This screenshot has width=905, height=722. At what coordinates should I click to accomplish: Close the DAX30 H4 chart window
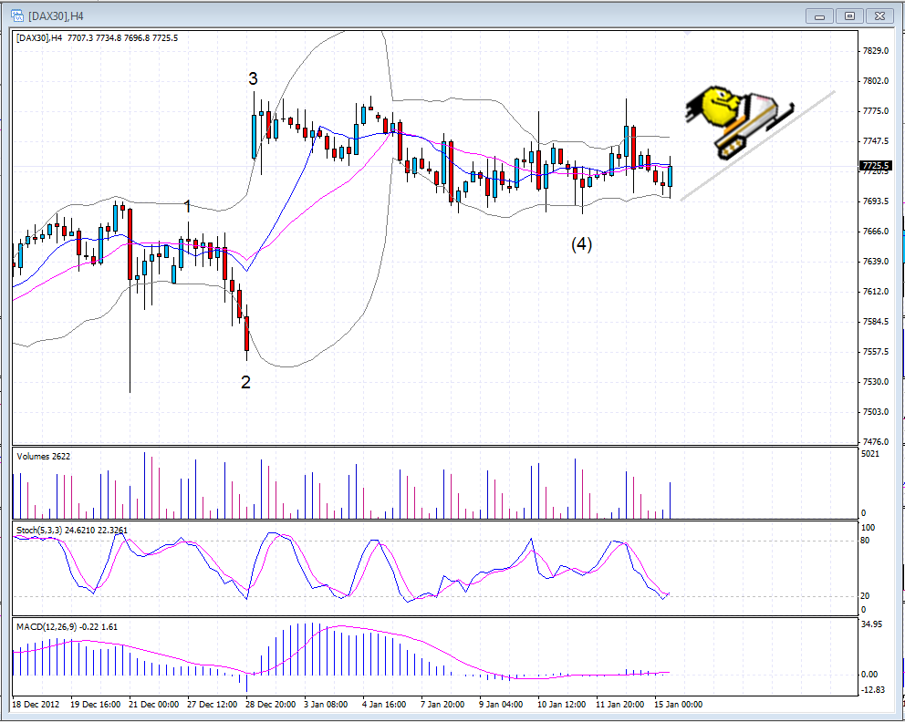point(880,15)
